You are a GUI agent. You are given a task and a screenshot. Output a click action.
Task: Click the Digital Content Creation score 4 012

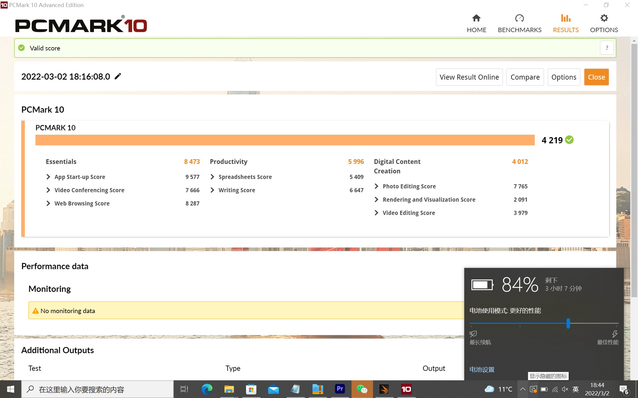click(520, 162)
